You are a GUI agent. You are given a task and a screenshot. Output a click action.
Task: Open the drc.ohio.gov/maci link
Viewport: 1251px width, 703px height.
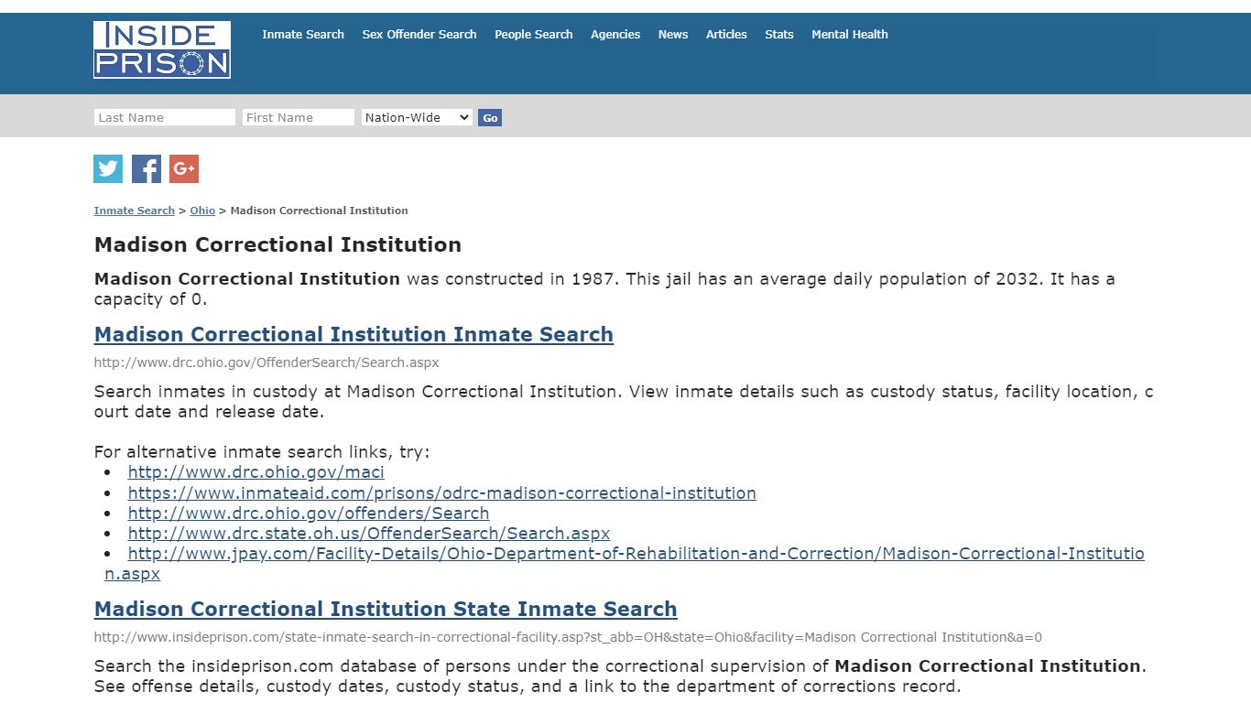[256, 472]
